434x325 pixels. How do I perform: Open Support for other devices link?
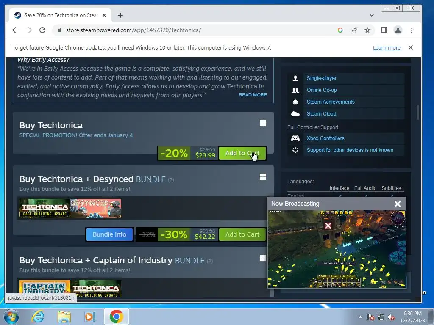tap(350, 150)
